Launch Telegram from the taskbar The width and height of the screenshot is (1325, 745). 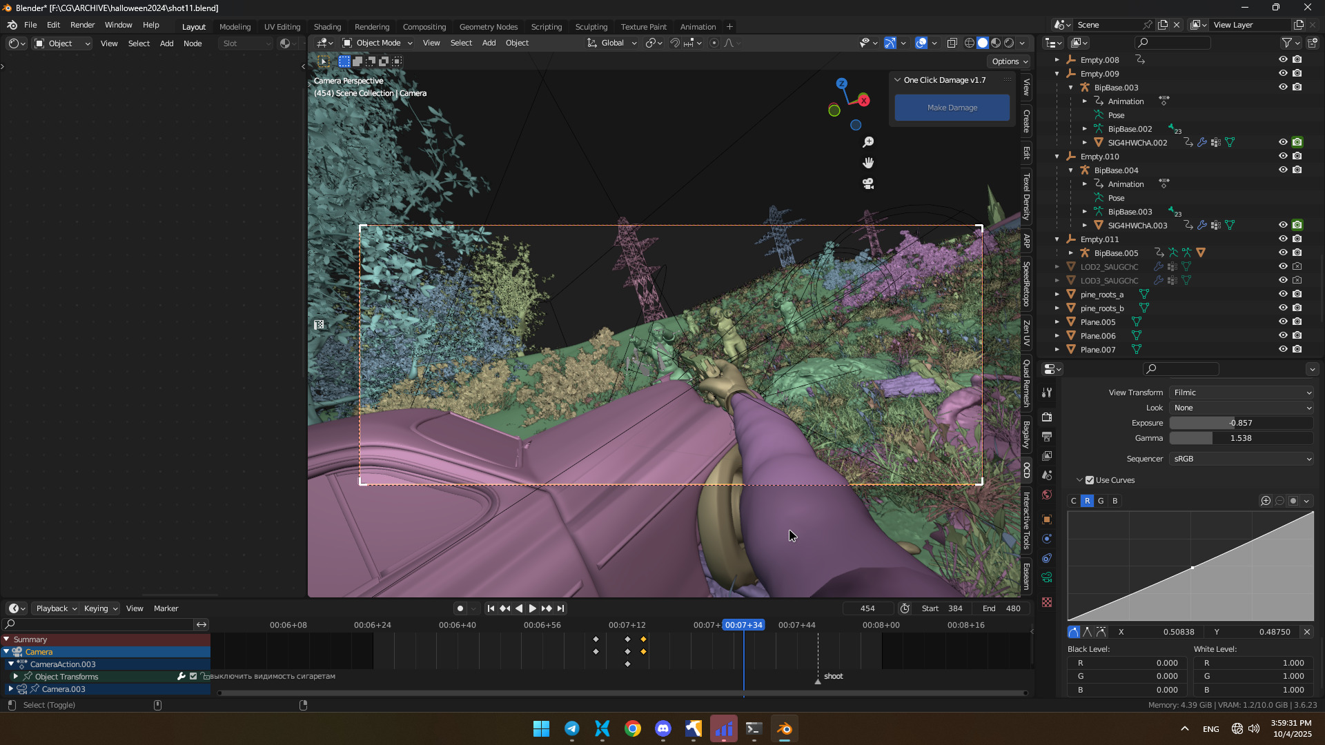572,728
